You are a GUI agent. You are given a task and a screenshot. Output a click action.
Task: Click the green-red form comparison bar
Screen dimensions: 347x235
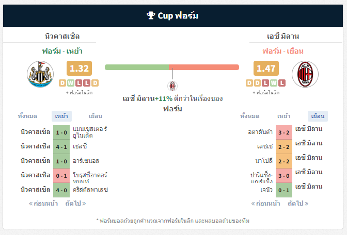172,67
